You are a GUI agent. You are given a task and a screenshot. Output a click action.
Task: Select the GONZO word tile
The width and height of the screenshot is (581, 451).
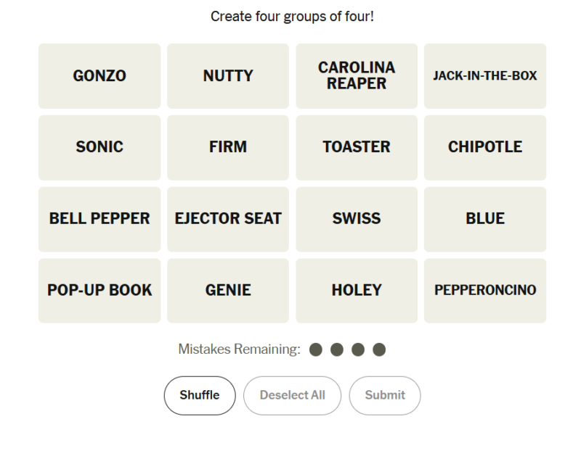[99, 76]
